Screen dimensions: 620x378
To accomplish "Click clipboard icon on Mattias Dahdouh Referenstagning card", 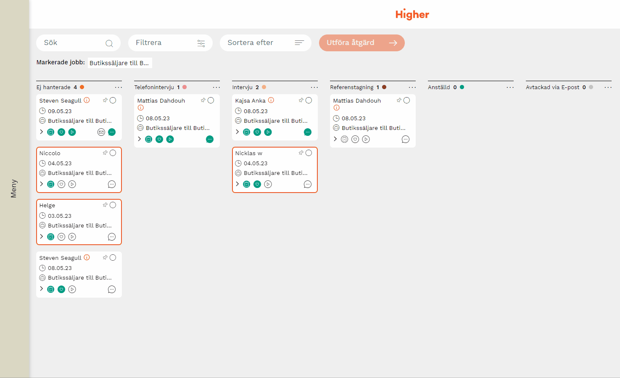I will [x=344, y=139].
